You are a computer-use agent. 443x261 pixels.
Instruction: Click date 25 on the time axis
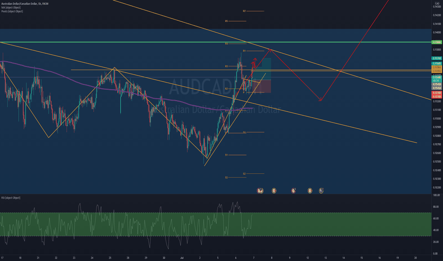[x=110, y=258]
